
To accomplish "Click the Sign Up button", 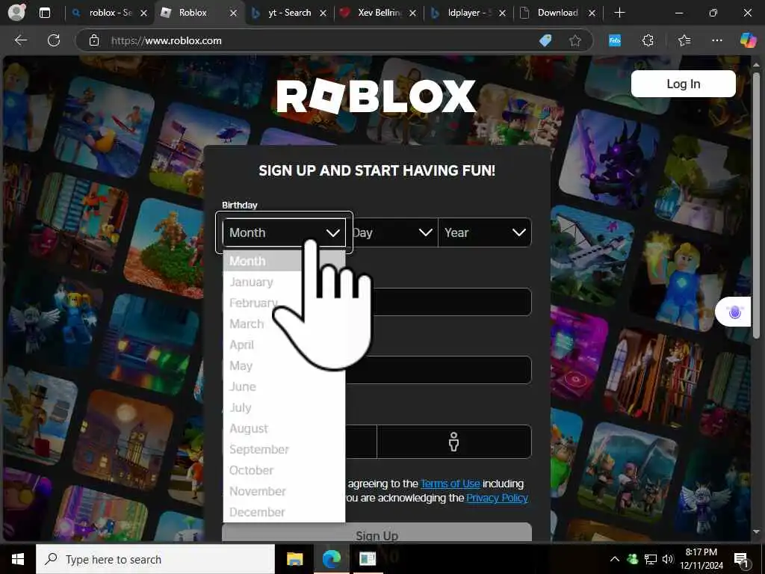I will (x=377, y=533).
